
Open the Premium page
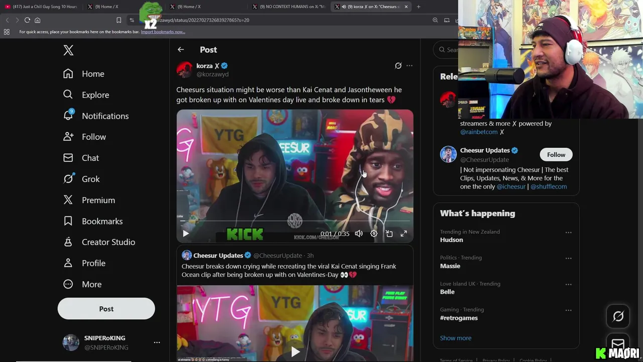pyautogui.click(x=89, y=200)
